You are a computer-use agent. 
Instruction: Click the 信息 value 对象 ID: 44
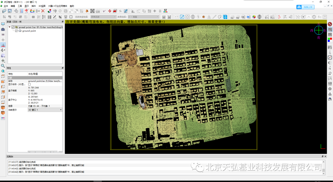39,106
